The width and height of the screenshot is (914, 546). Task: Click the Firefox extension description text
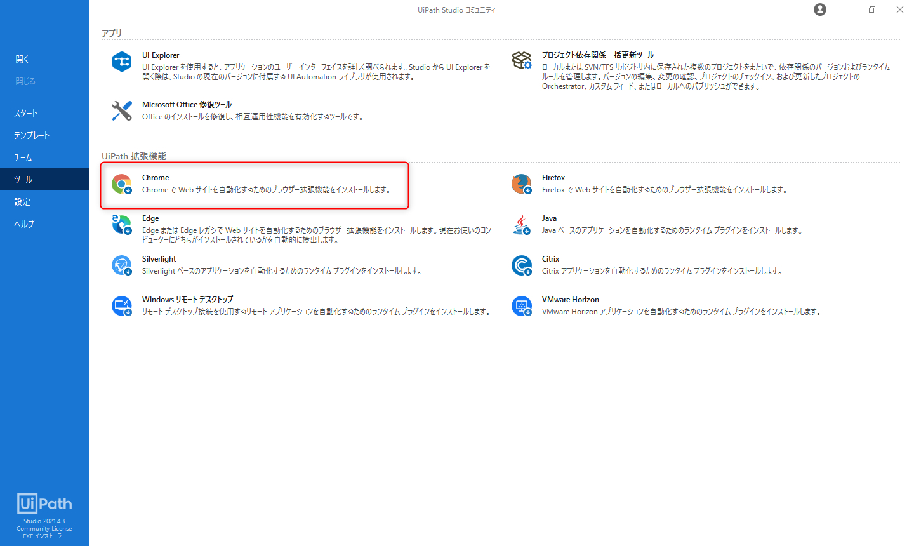pyautogui.click(x=665, y=190)
